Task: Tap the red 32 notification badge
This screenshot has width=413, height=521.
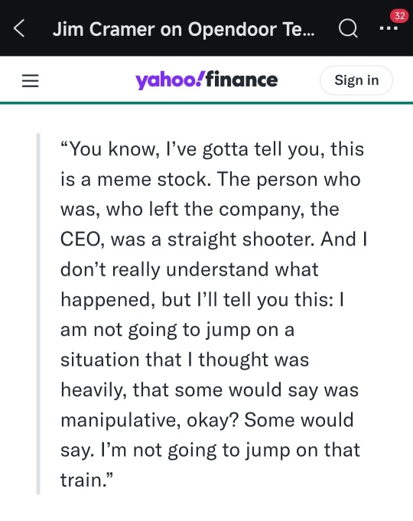Action: 399,15
